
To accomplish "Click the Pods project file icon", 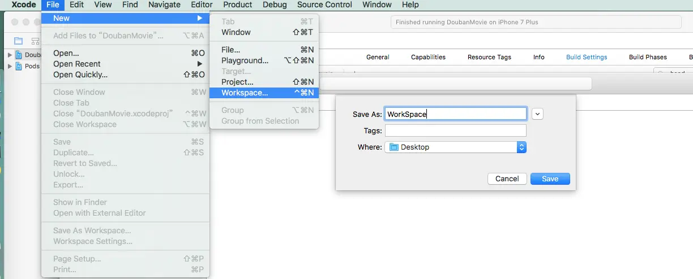I will coord(19,66).
